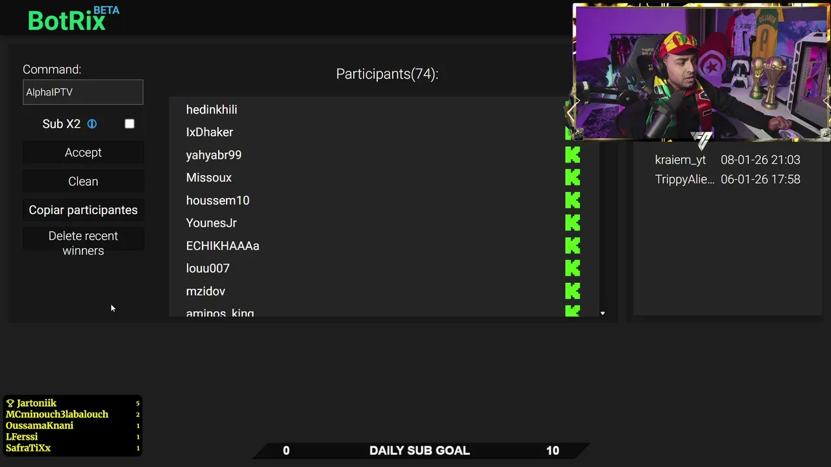Click the Kick icon beside ECHIKHAAAa

(573, 245)
